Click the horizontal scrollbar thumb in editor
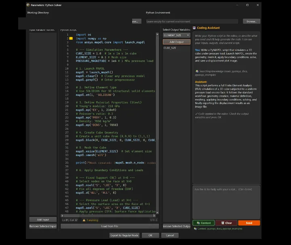This screenshot has height=245, width=291. [x=72, y=215]
